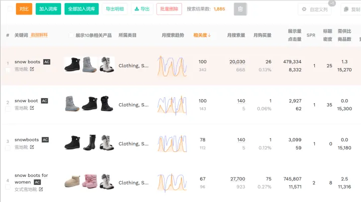Screen dimensions: 361x202
Task: Edit translation icon under snowboots
Action: pos(32,147)
